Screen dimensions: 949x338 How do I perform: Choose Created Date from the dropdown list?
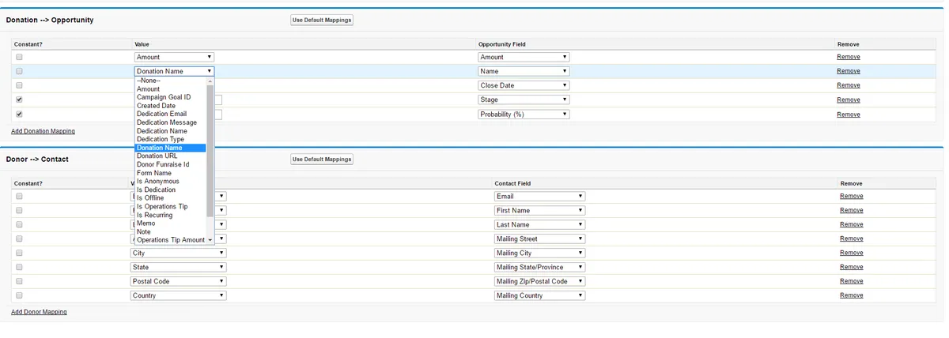pyautogui.click(x=170, y=106)
